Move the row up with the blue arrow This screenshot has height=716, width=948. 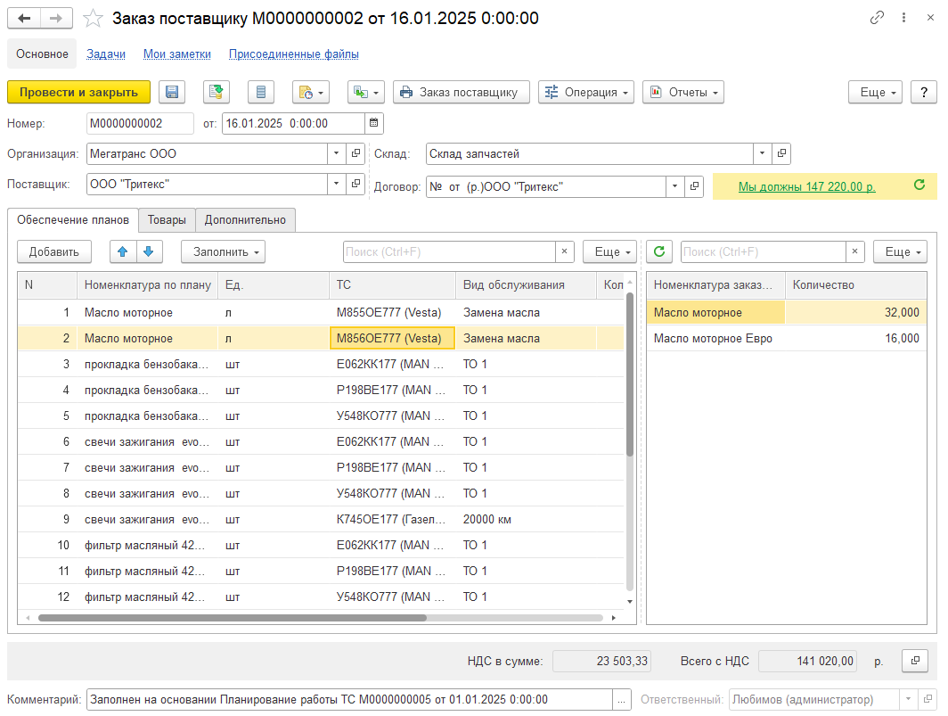coord(122,251)
